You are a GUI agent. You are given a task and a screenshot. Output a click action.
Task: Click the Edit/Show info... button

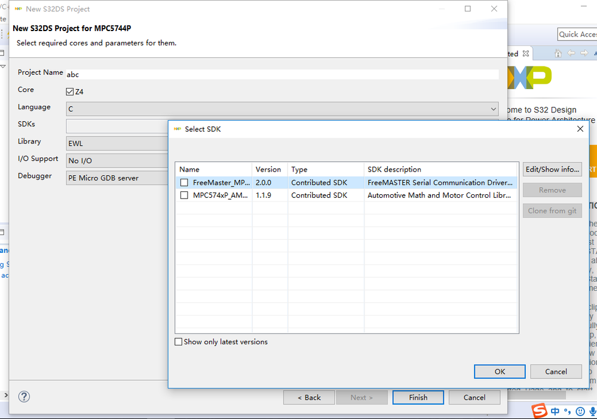[552, 169]
